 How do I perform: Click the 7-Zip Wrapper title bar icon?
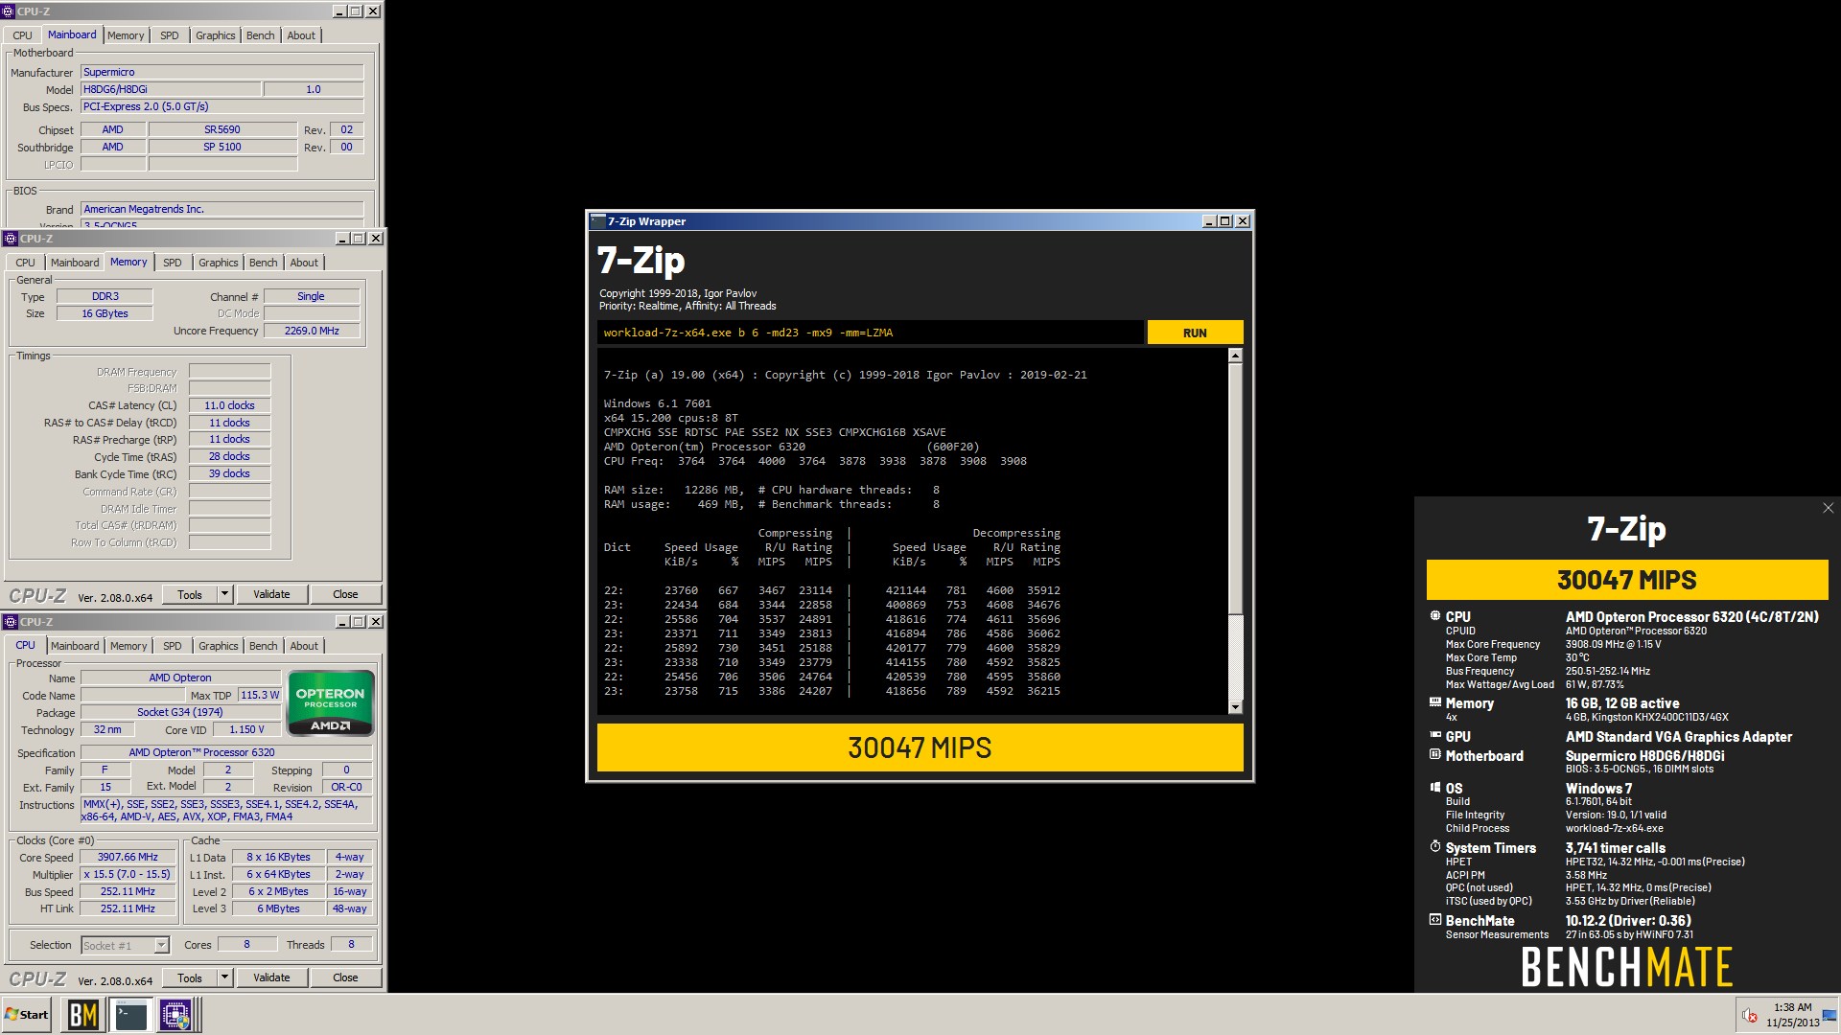598,221
